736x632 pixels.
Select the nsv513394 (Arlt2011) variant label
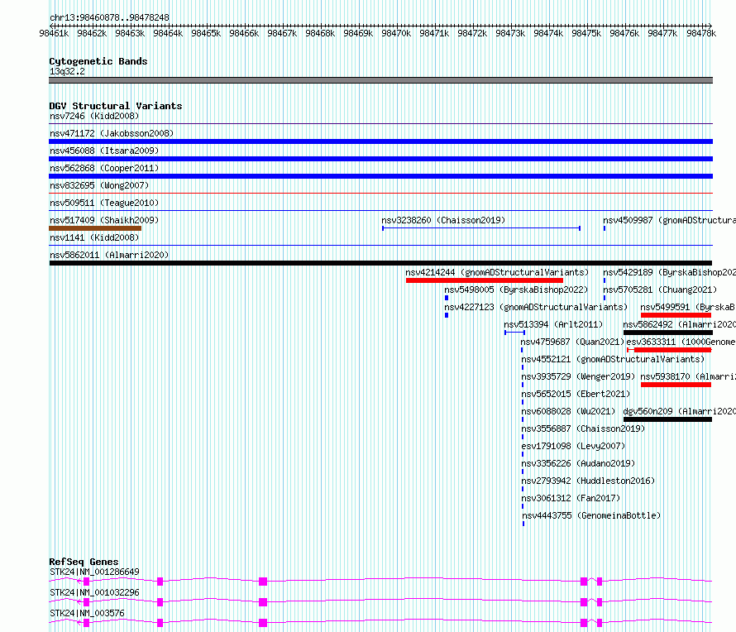(x=553, y=325)
